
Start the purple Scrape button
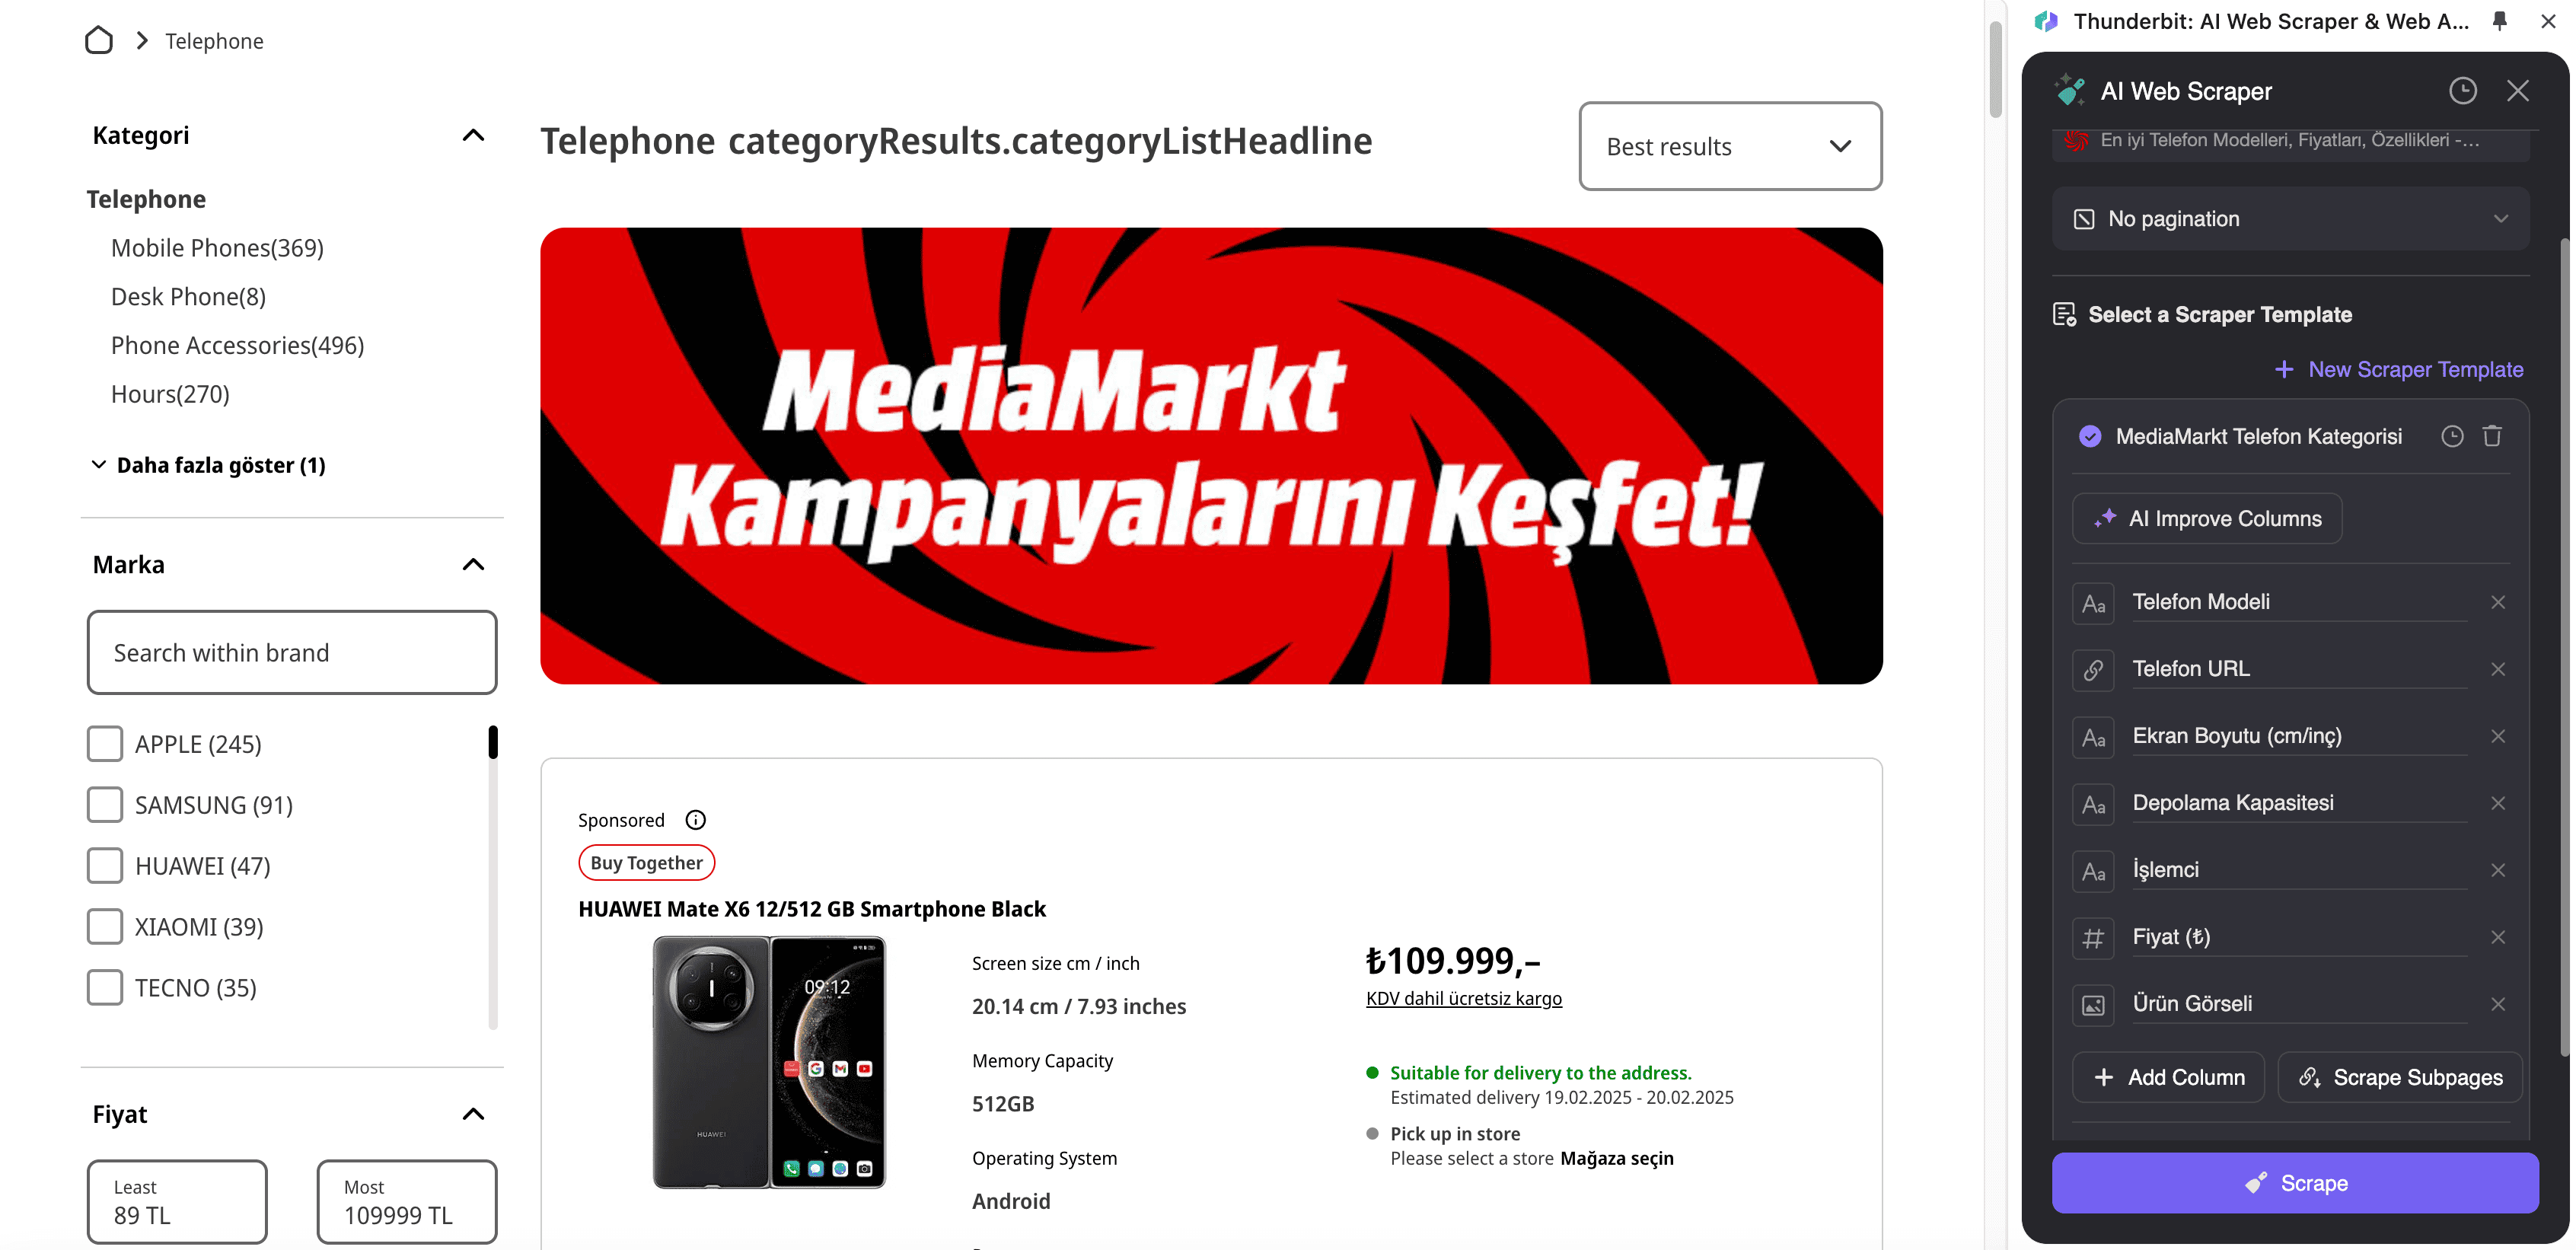(2295, 1183)
